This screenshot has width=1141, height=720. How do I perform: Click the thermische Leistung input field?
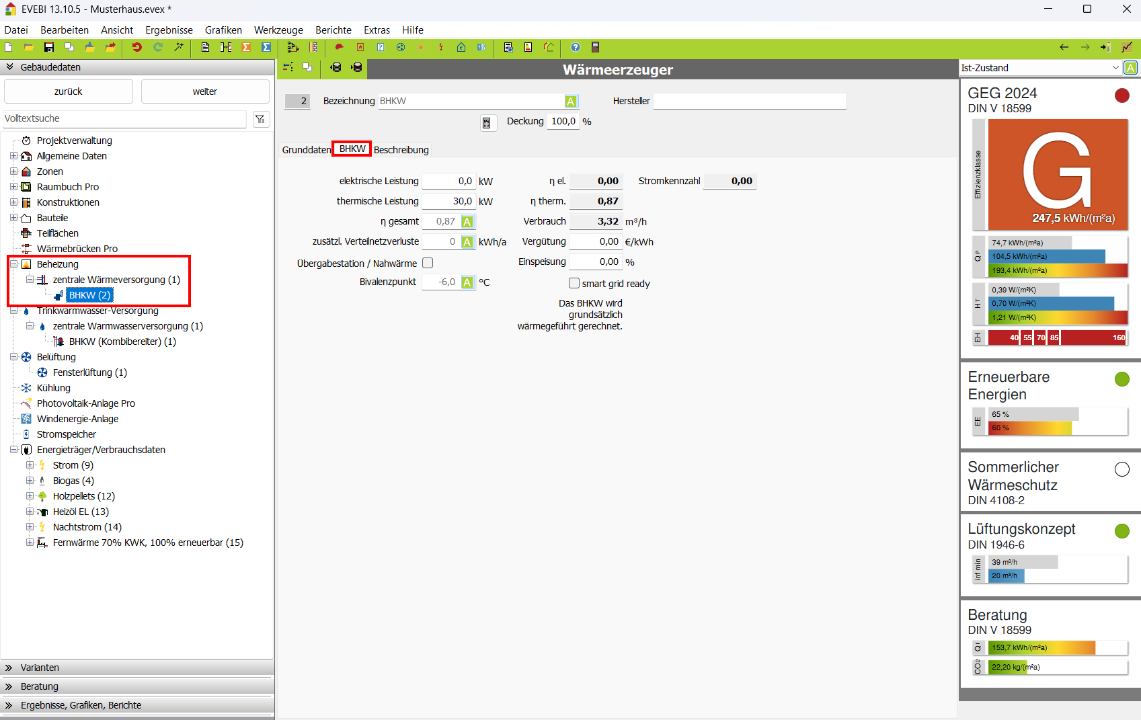click(x=448, y=201)
